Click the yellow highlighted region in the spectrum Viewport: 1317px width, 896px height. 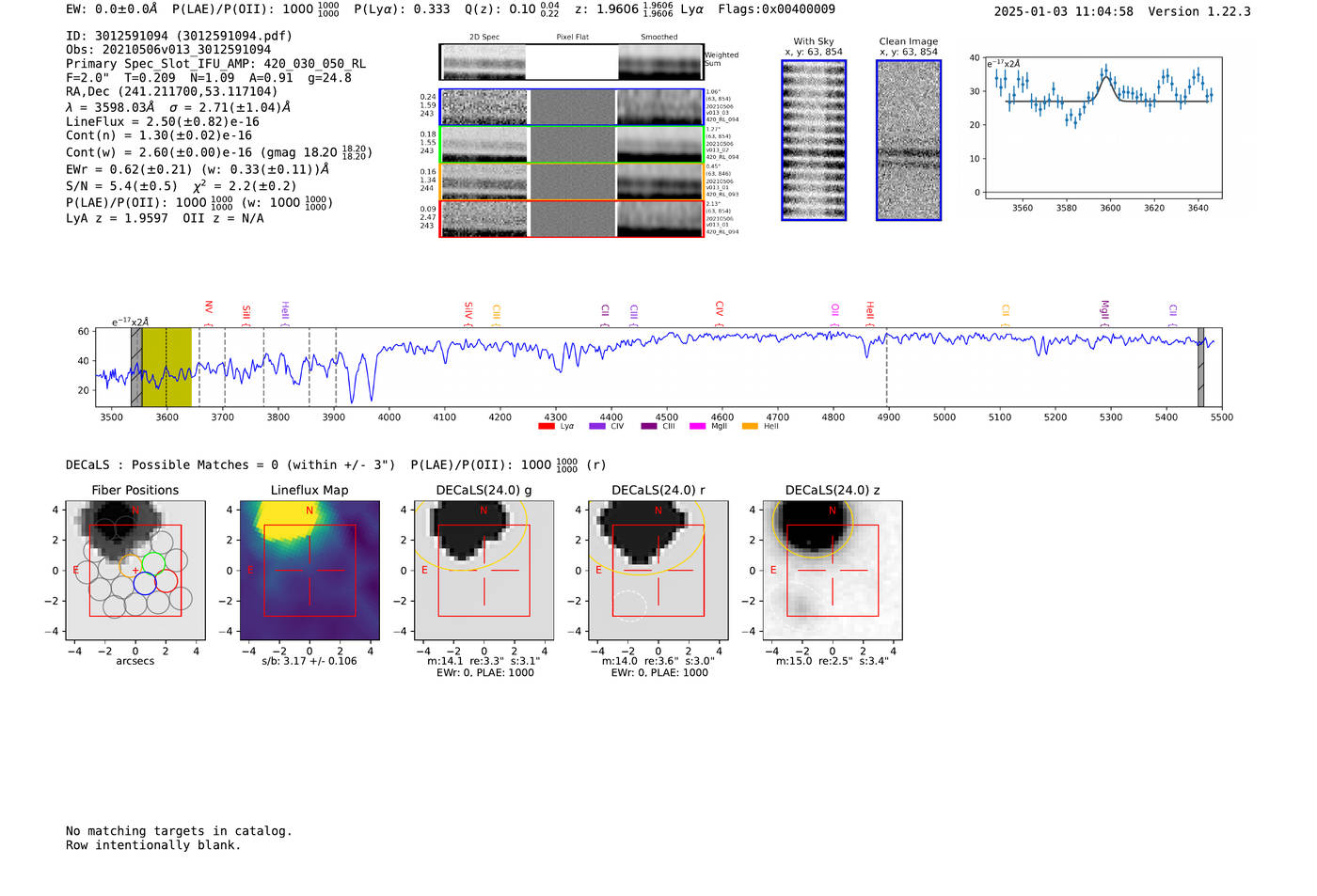[x=167, y=367]
